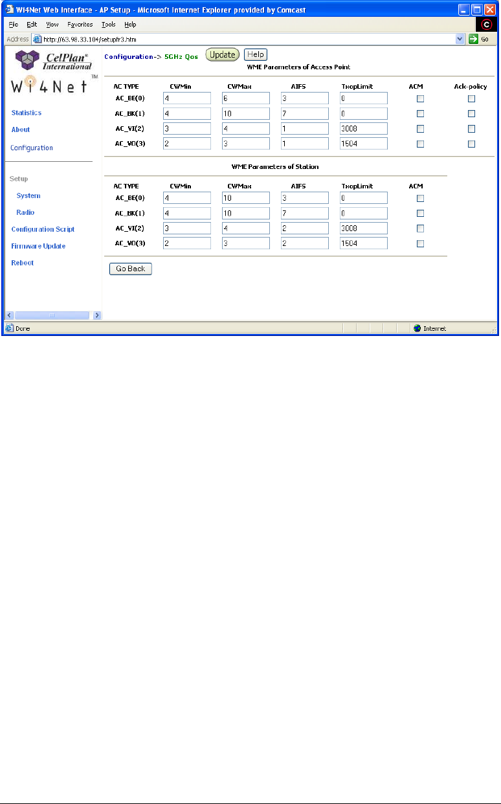Viewport: 501px width, 804px height.
Task: Open the Configuration Script link
Action: pyautogui.click(x=43, y=229)
